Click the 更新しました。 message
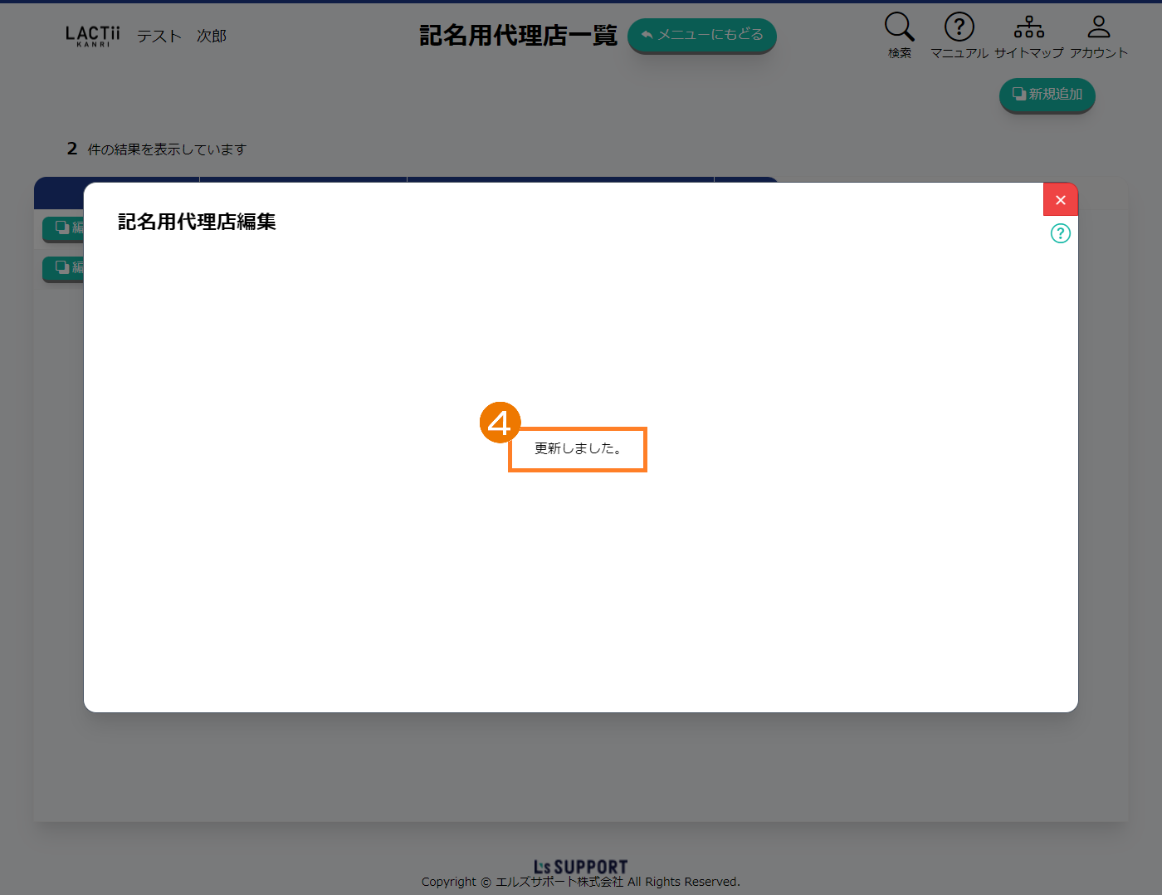1162x895 pixels. 578,449
